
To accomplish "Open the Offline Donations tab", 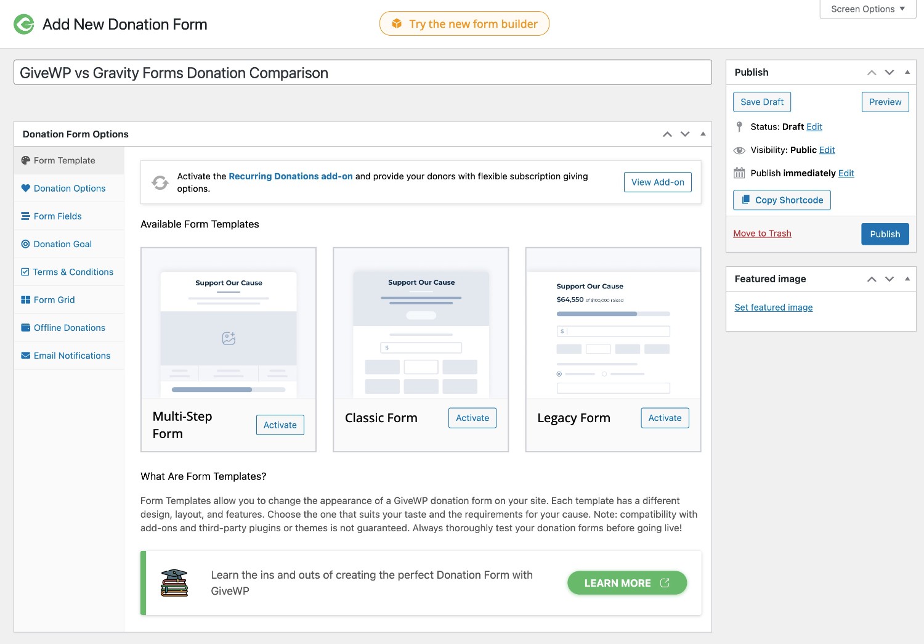I will pos(69,327).
